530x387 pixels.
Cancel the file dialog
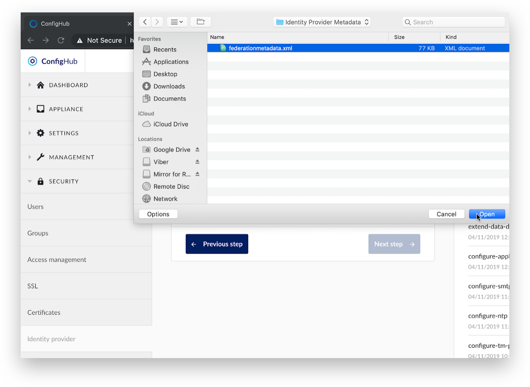pos(446,214)
